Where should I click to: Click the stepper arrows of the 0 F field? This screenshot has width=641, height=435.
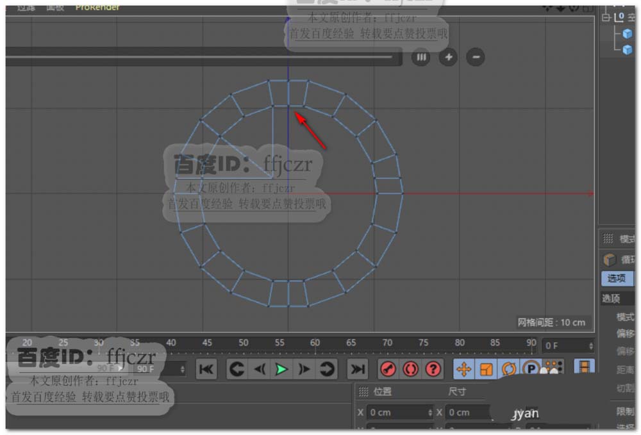pyautogui.click(x=591, y=346)
